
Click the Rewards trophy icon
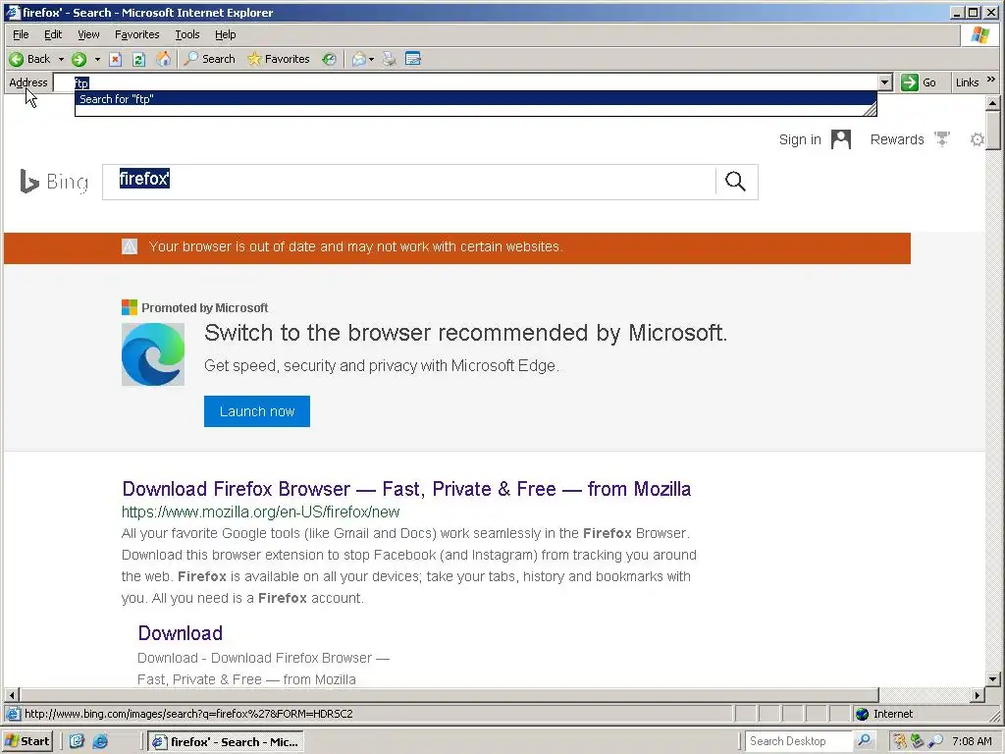tap(941, 139)
